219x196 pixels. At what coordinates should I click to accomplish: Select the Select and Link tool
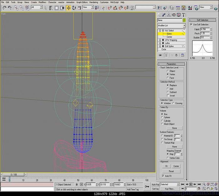pyautogui.click(x=16, y=8)
